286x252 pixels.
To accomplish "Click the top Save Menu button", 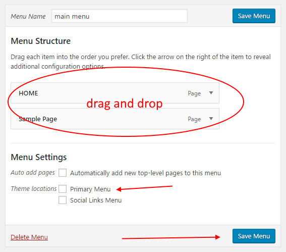I will (254, 16).
